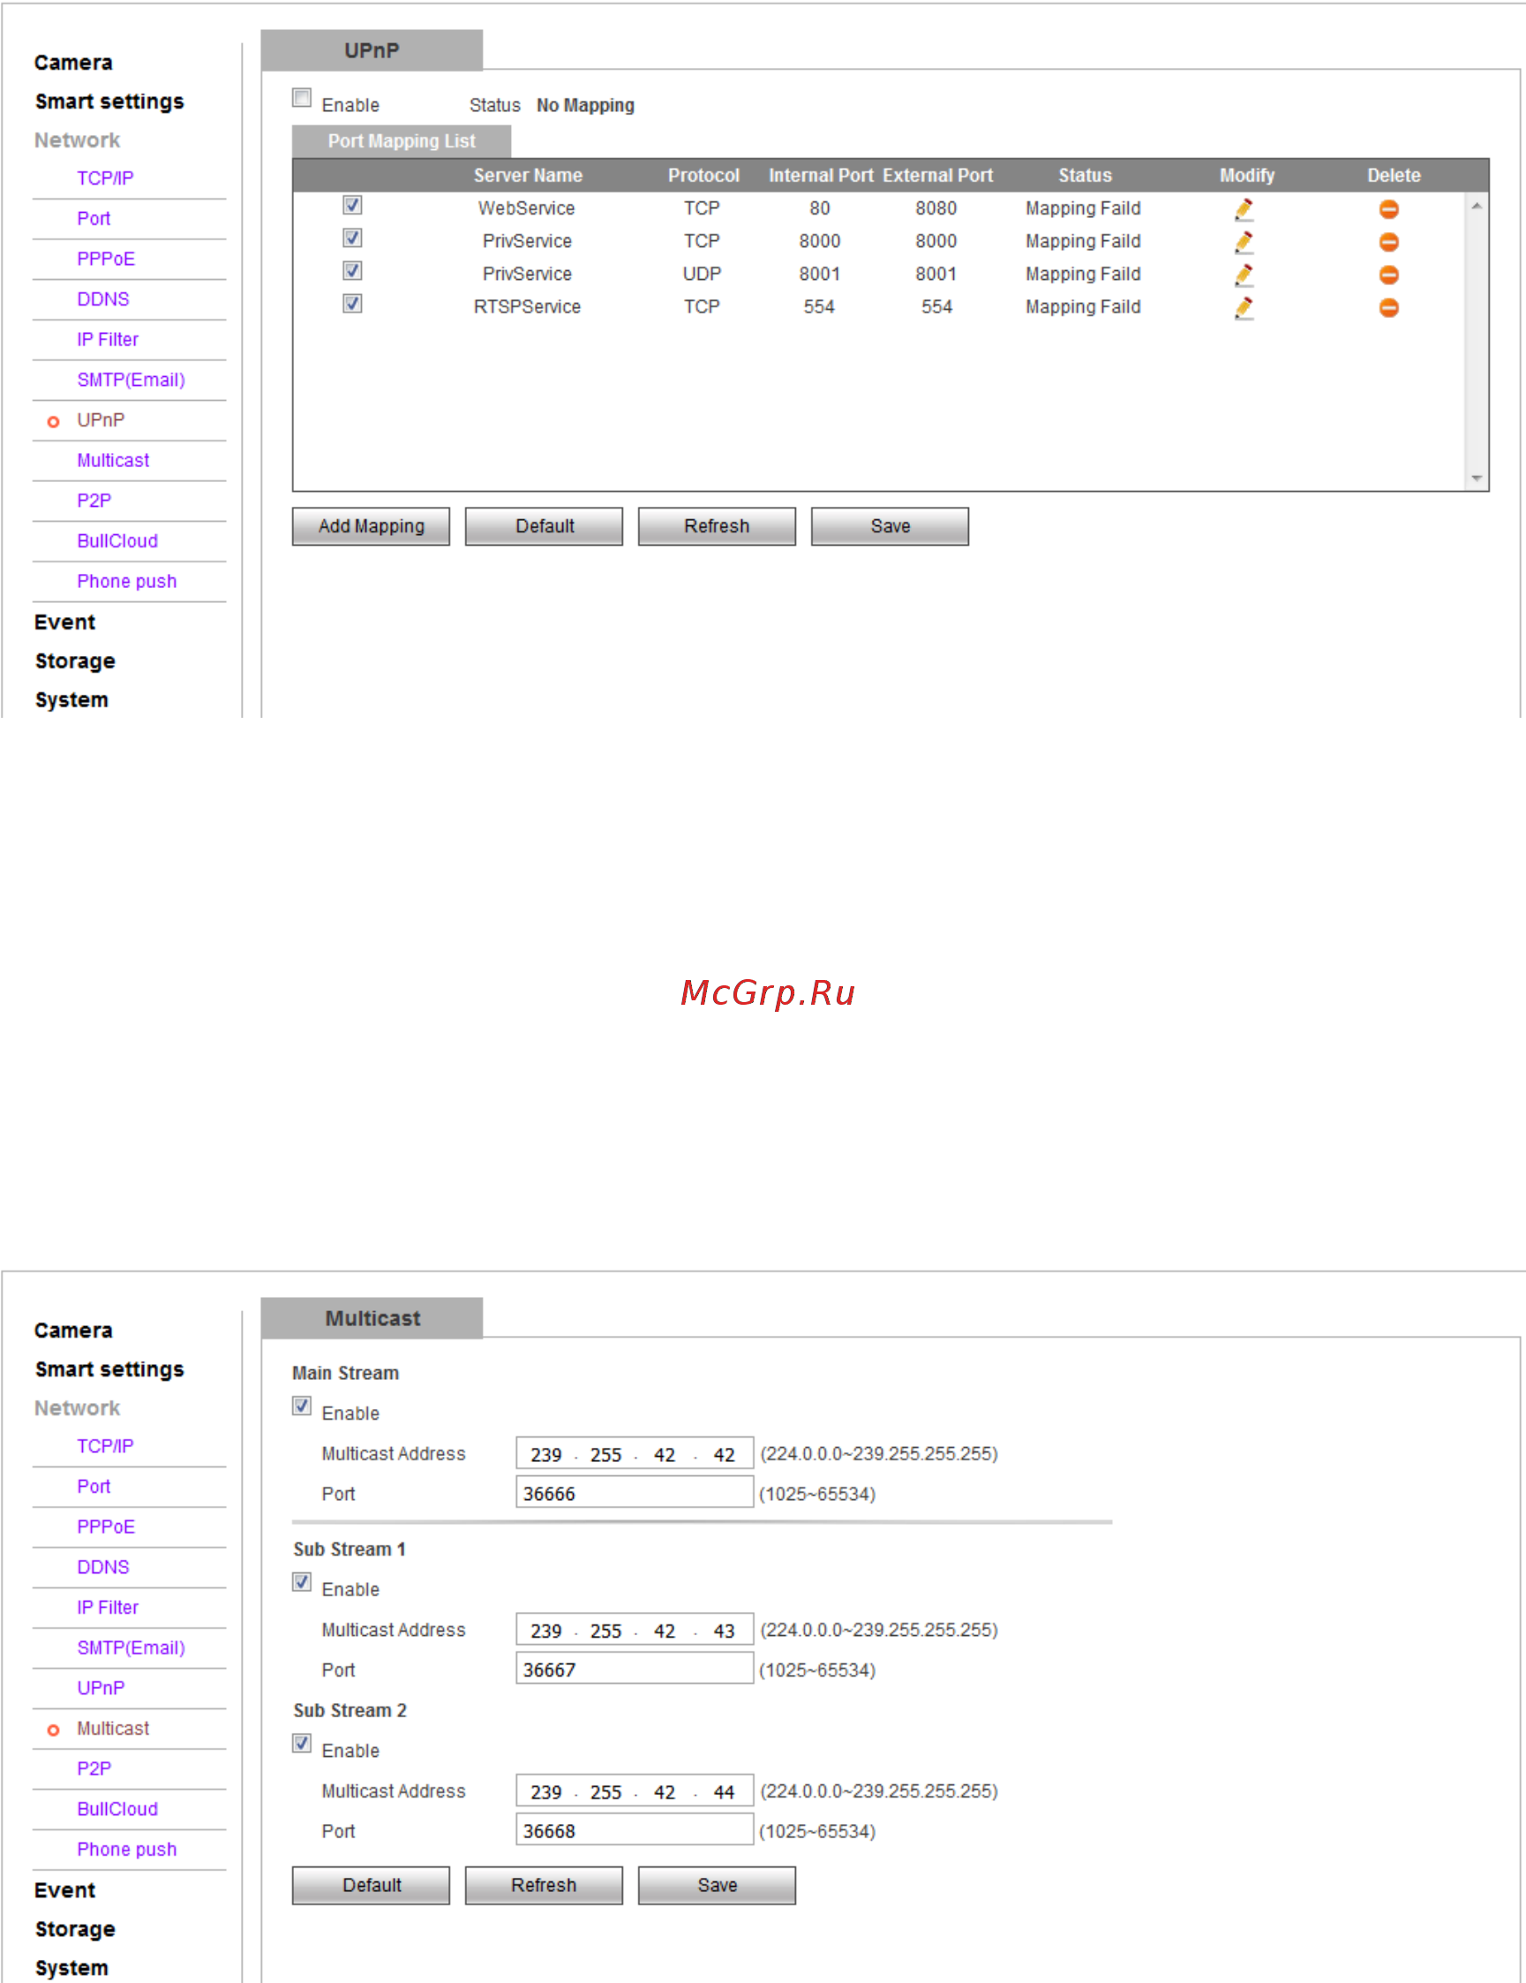1526x1983 pixels.
Task: Open IP Filter in upper Network menu
Action: pyautogui.click(x=107, y=340)
